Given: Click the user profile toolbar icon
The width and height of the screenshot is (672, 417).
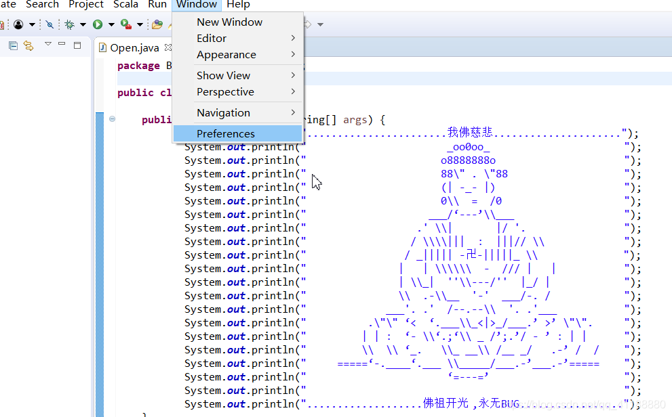Looking at the screenshot, I should point(18,24).
